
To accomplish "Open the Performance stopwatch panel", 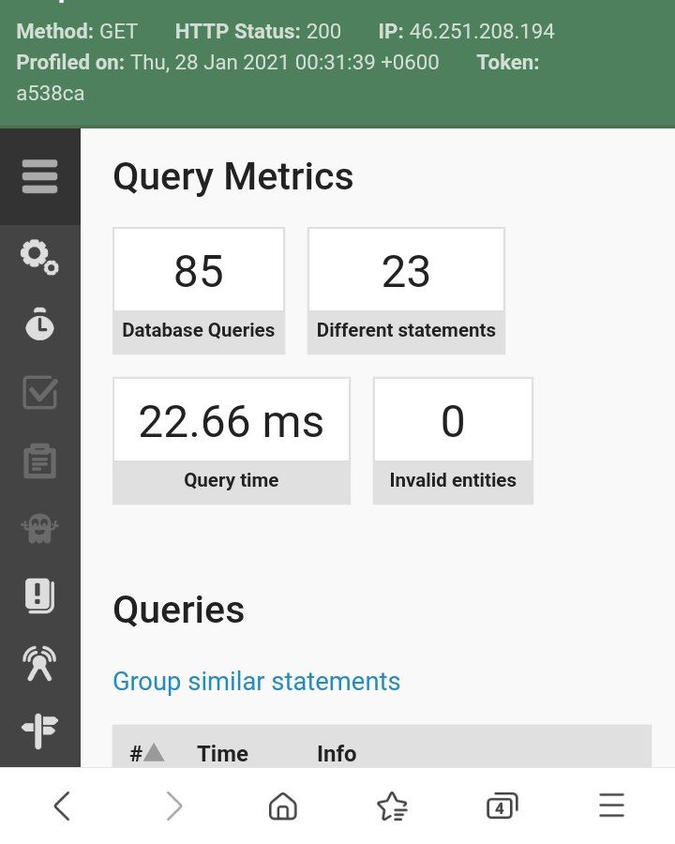I will [x=39, y=324].
